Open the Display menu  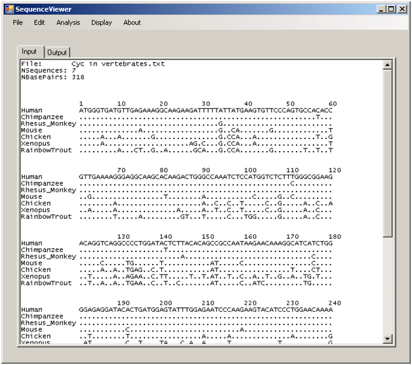tap(102, 22)
